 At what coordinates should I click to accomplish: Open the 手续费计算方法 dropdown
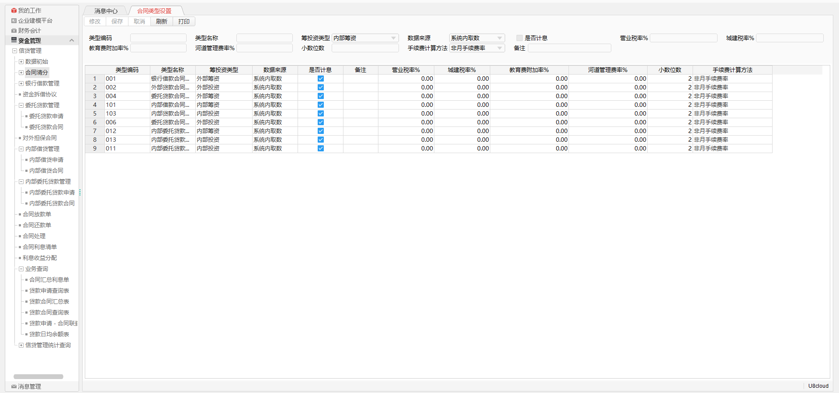pyautogui.click(x=499, y=48)
